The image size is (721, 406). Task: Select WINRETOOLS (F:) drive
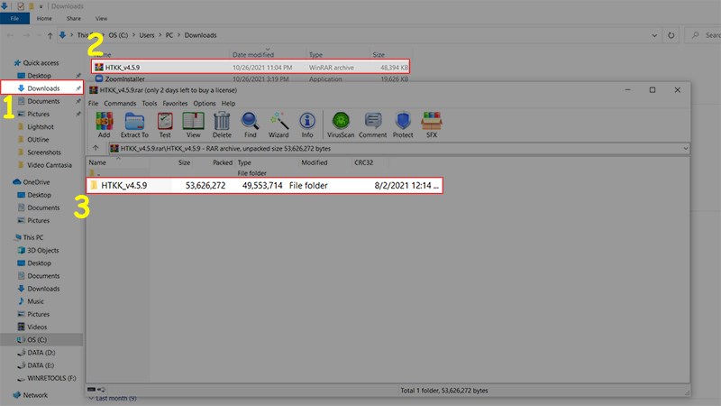(51, 378)
